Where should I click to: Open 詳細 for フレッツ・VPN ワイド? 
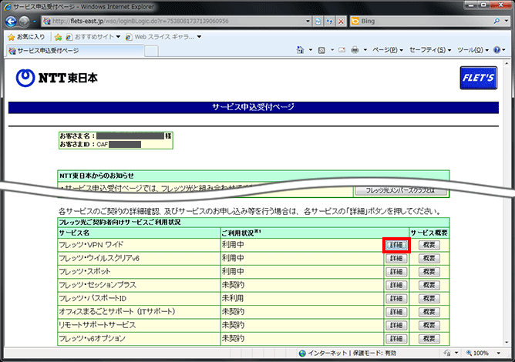tap(396, 245)
